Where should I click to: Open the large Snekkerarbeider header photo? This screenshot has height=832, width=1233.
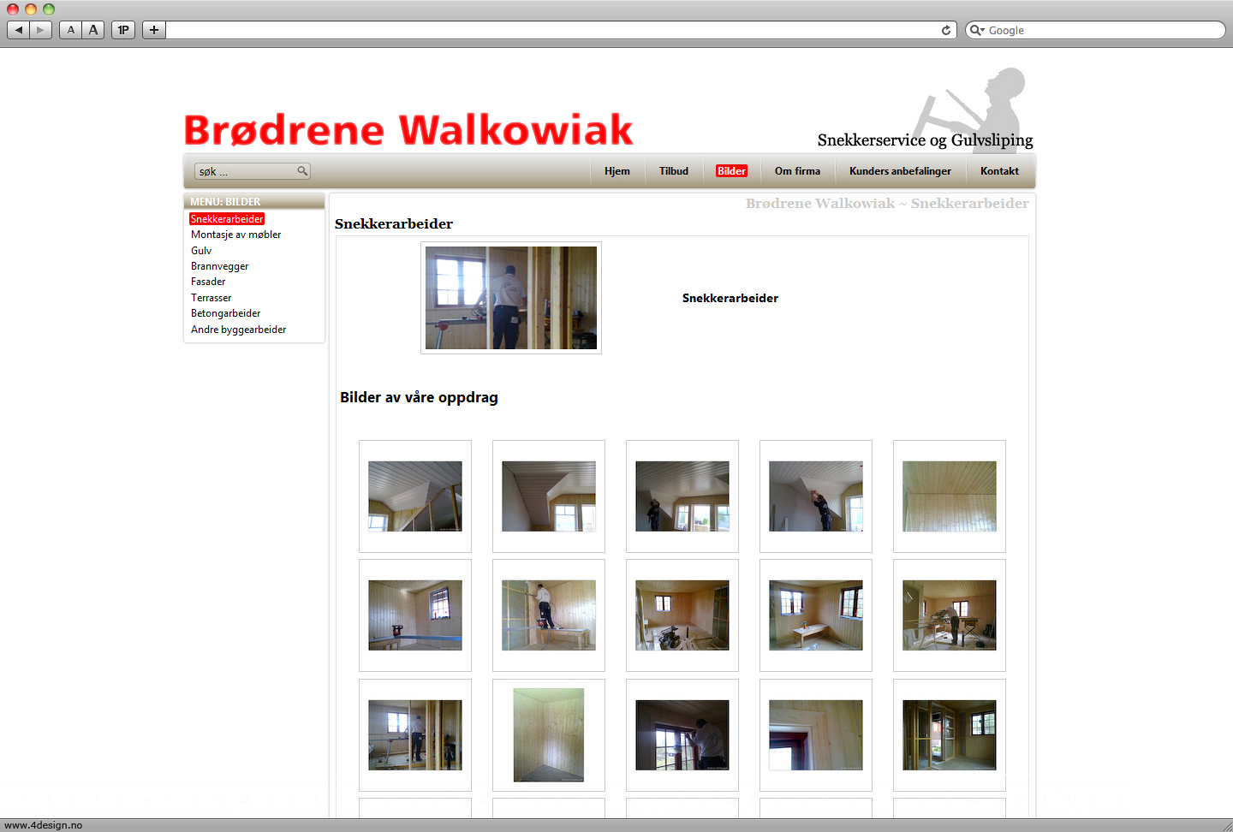(x=511, y=298)
